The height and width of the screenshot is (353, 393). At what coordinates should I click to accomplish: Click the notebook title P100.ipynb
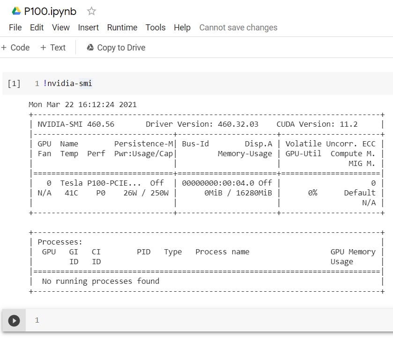click(50, 12)
